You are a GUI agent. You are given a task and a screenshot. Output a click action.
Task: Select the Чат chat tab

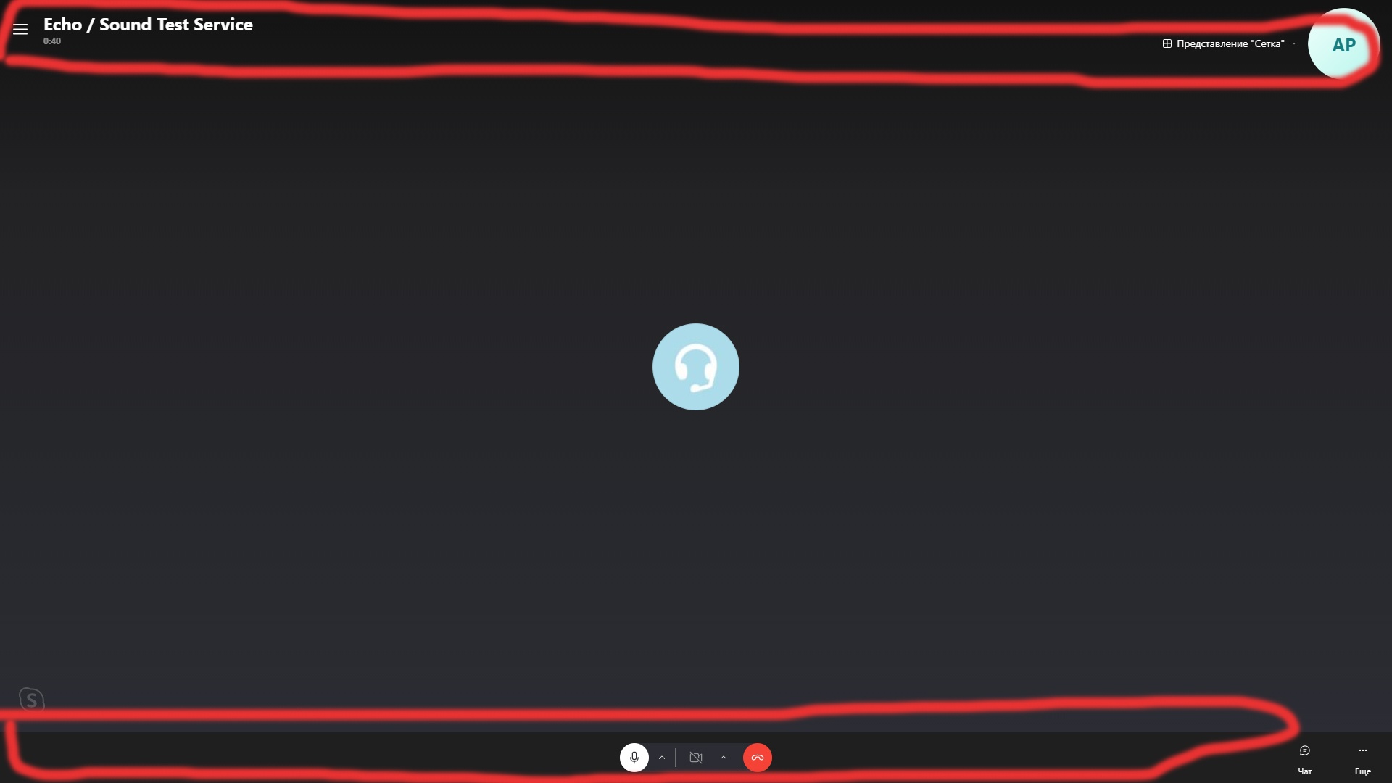pyautogui.click(x=1304, y=758)
